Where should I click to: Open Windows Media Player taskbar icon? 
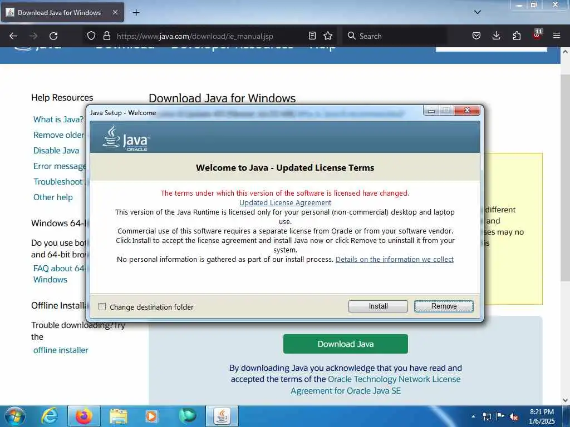tap(151, 416)
